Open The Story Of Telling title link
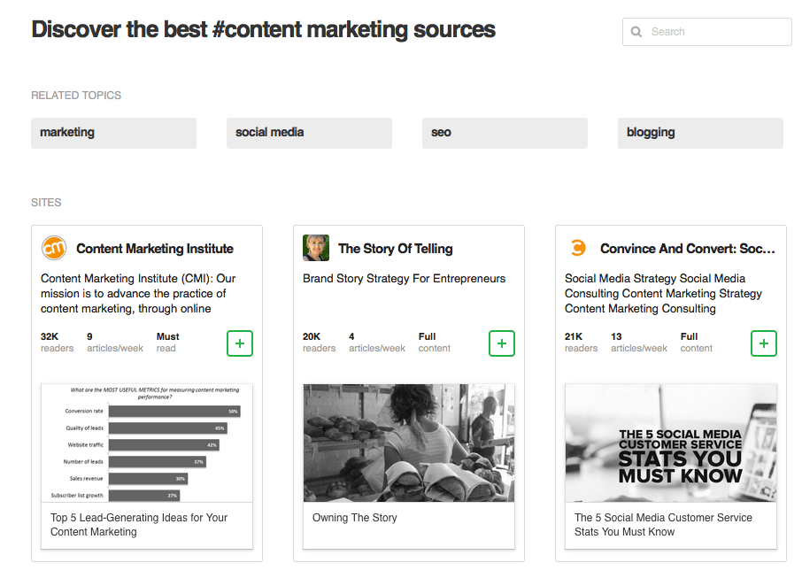Image resolution: width=802 pixels, height=578 pixels. point(396,249)
